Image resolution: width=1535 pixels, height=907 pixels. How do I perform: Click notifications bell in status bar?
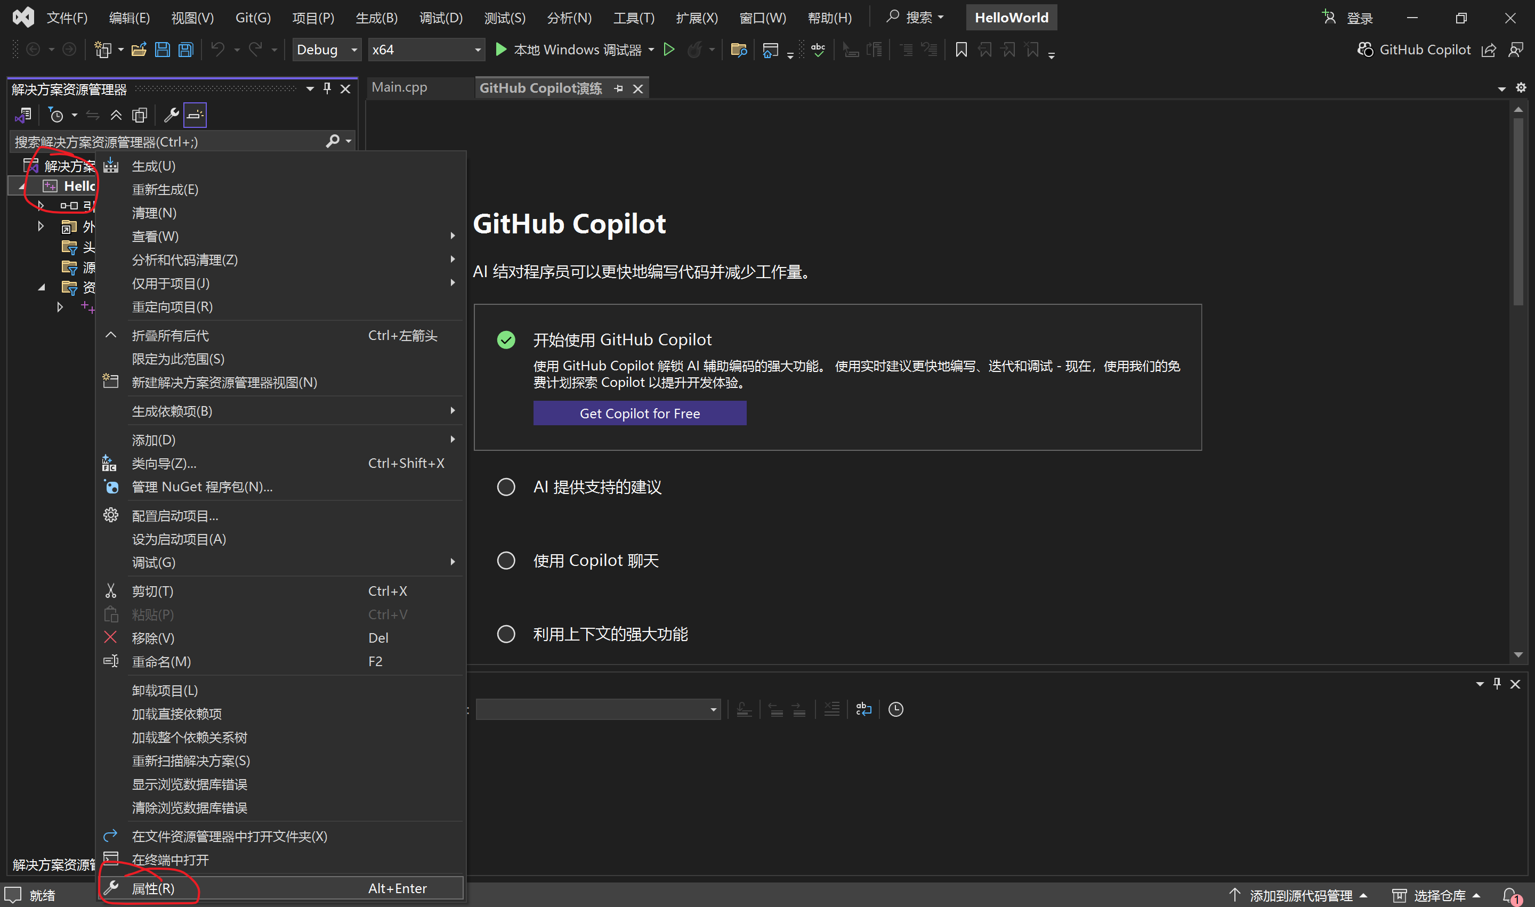[1510, 895]
